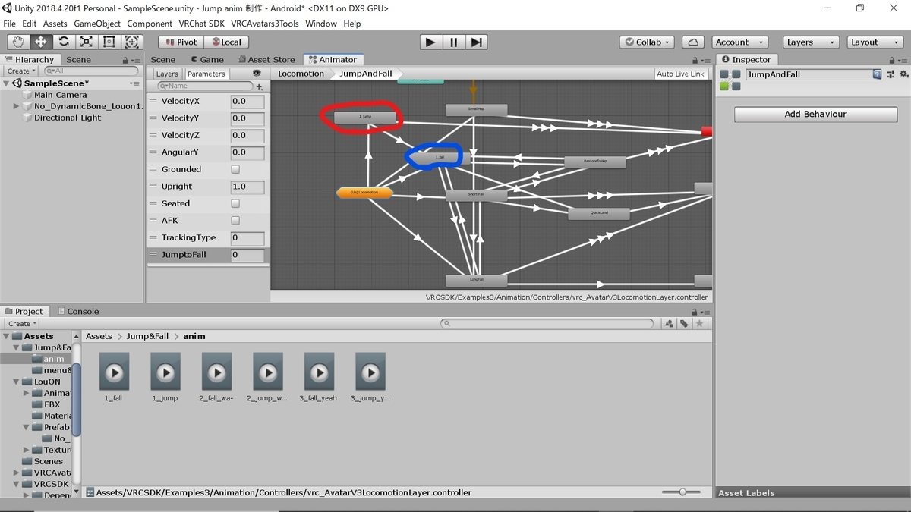Viewport: 911px width, 512px height.
Task: Toggle Local/Global handle rotation
Action: [x=226, y=42]
